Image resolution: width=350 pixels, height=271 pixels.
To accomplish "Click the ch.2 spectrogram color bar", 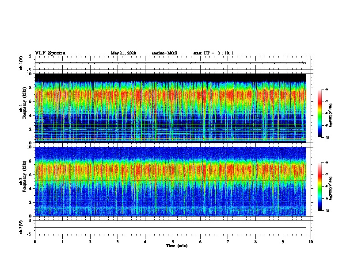I will [x=320, y=186].
